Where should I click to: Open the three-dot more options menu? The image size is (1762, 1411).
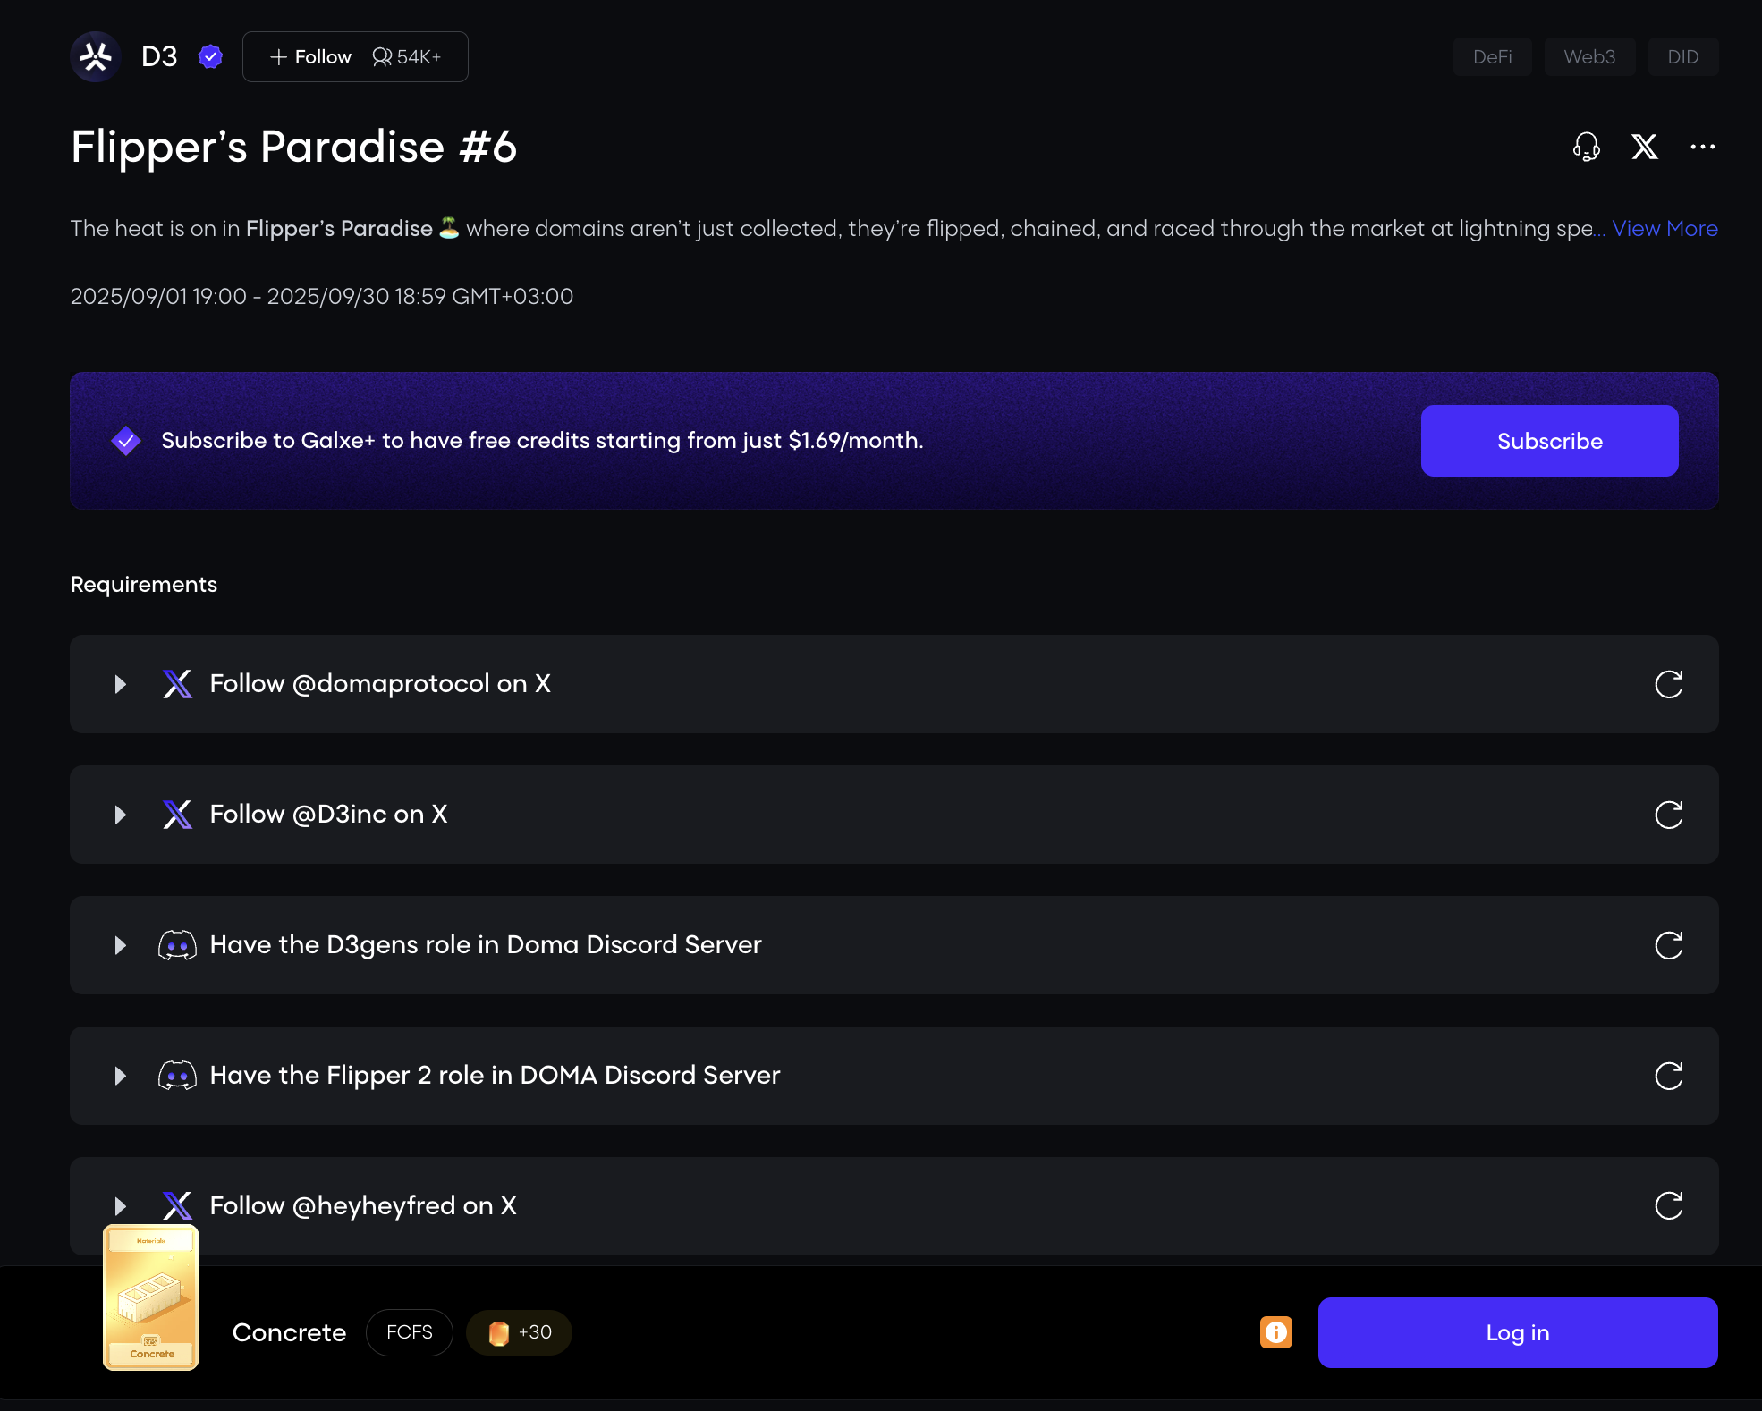[x=1702, y=147]
